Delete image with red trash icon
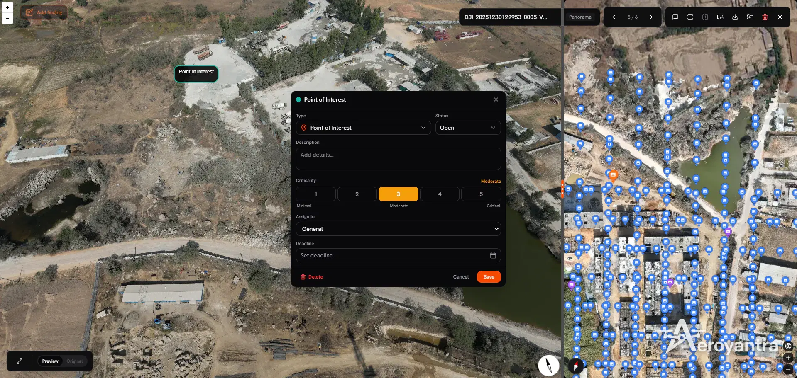797x378 pixels. (765, 17)
